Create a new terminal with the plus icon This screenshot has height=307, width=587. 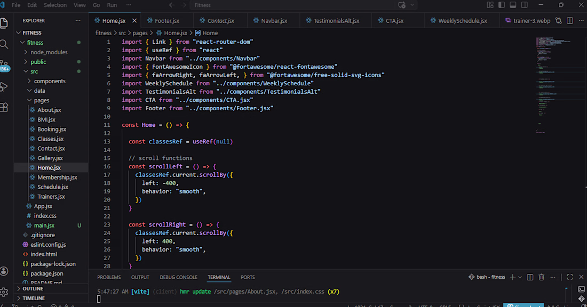[512, 277]
